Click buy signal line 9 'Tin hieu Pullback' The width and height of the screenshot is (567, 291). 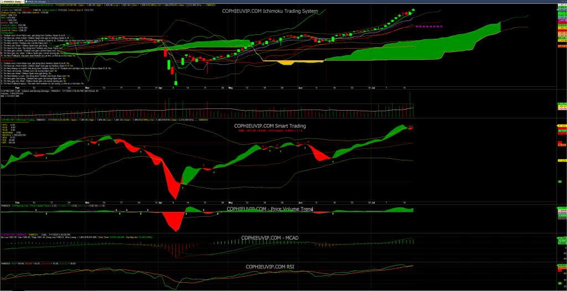[38, 56]
